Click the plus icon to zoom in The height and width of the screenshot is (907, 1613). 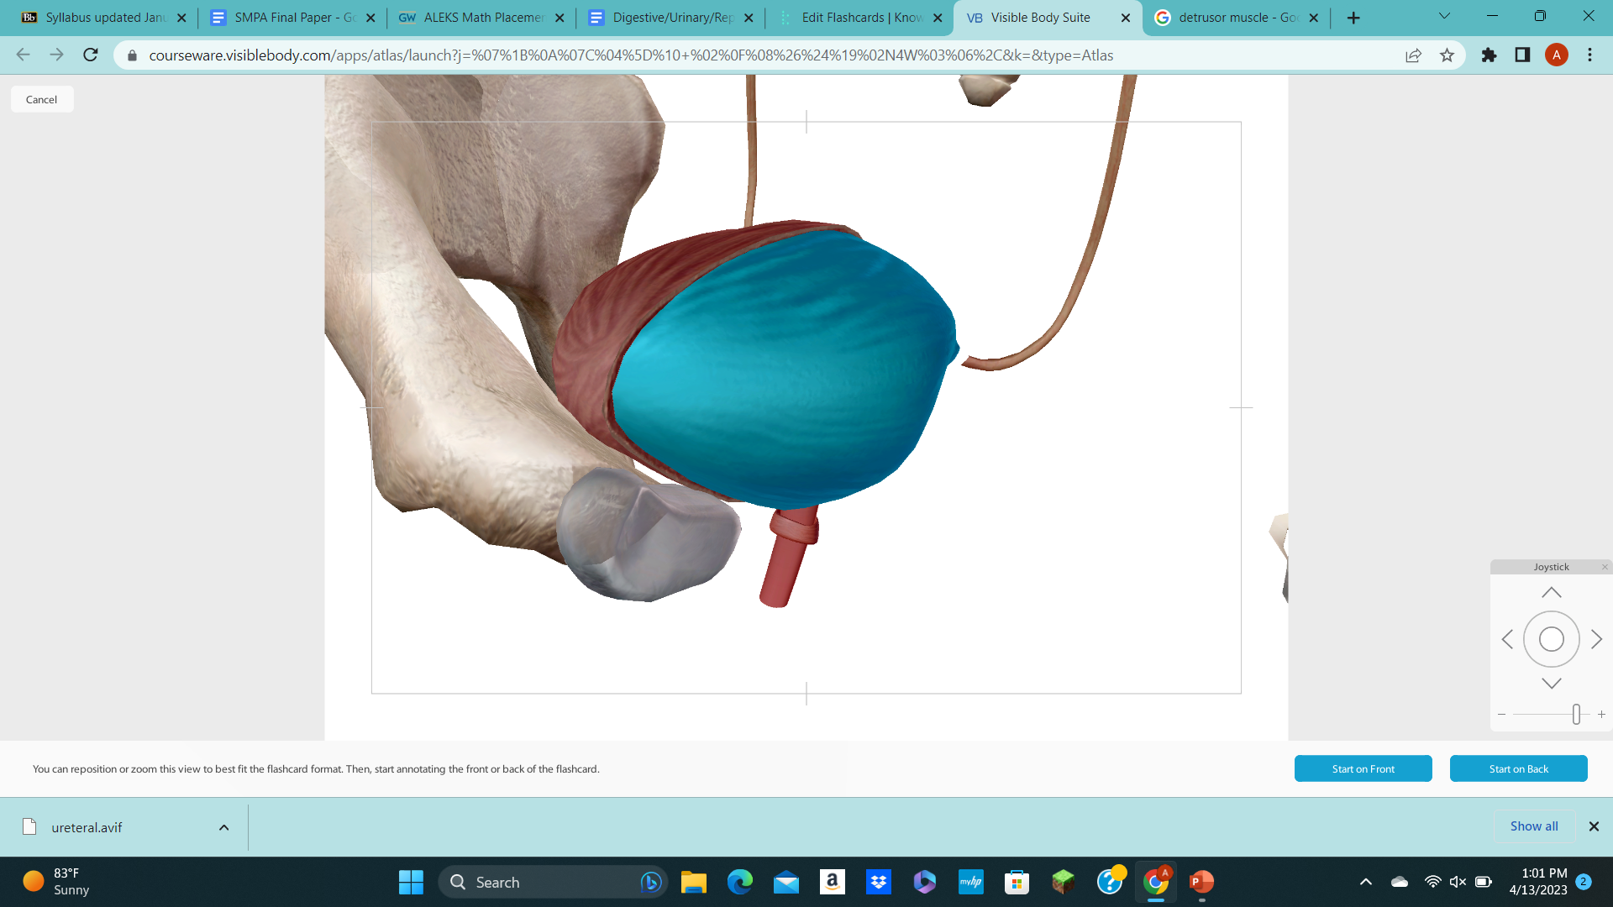pos(1600,714)
